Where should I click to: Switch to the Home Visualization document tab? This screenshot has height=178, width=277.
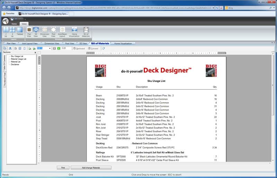pyautogui.click(x=123, y=44)
